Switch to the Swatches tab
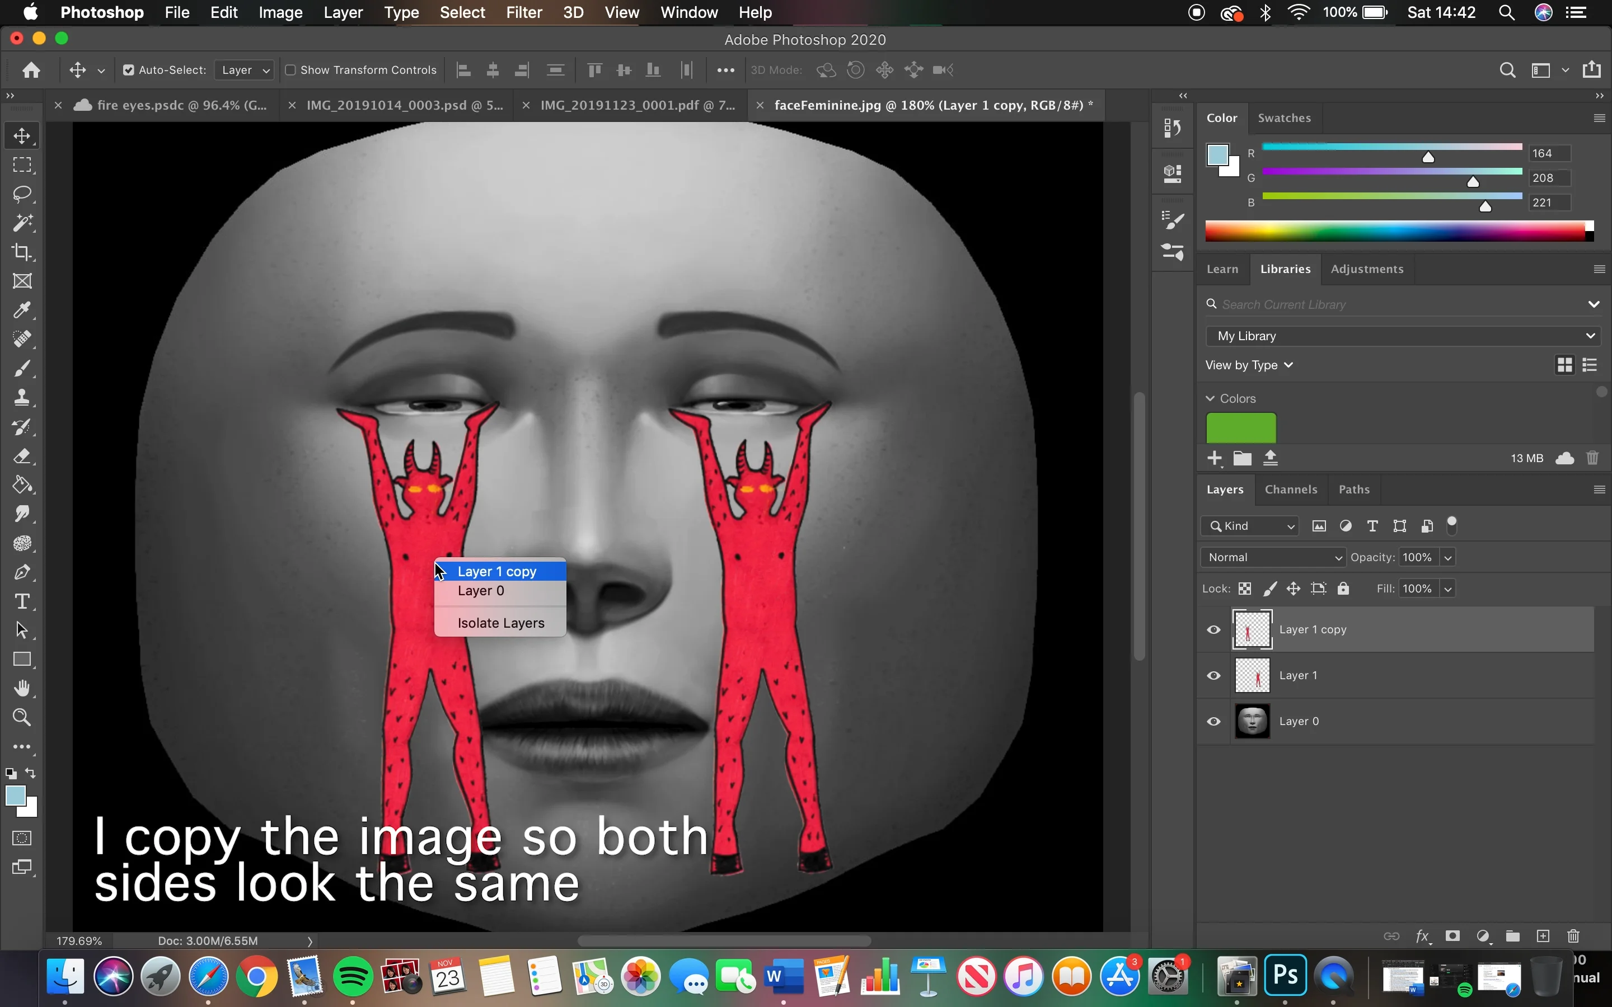 [x=1284, y=118]
